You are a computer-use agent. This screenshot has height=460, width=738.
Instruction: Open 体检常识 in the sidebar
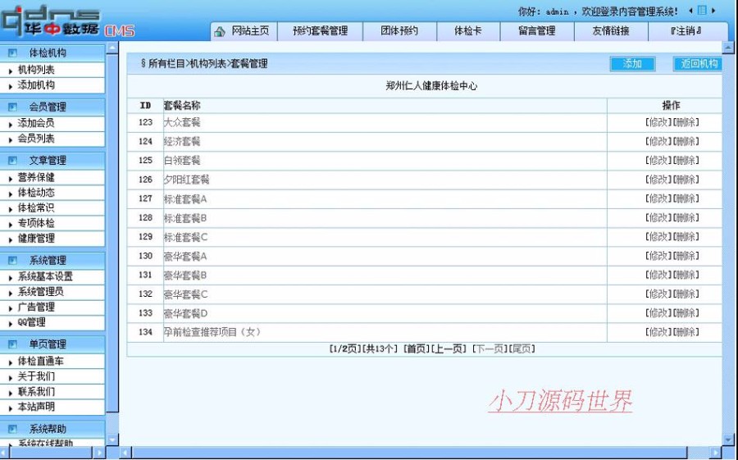tap(36, 207)
